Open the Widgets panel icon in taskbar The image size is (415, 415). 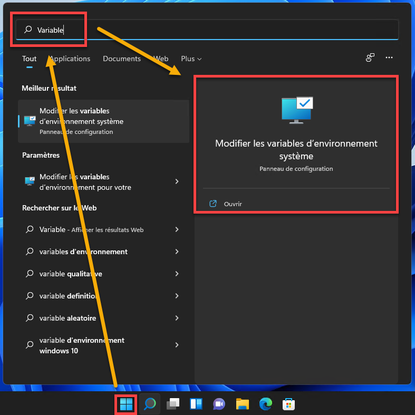[196, 404]
